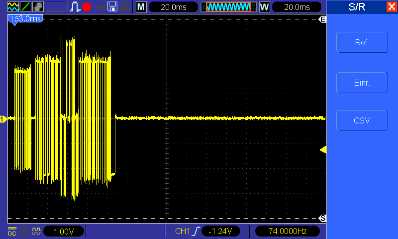398x239 pixels.
Task: Close the S/R side panel
Action: [x=392, y=6]
